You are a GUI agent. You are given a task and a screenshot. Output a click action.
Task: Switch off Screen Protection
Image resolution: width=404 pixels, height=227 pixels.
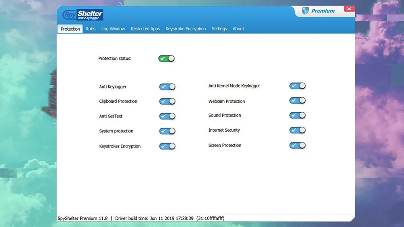pos(297,145)
